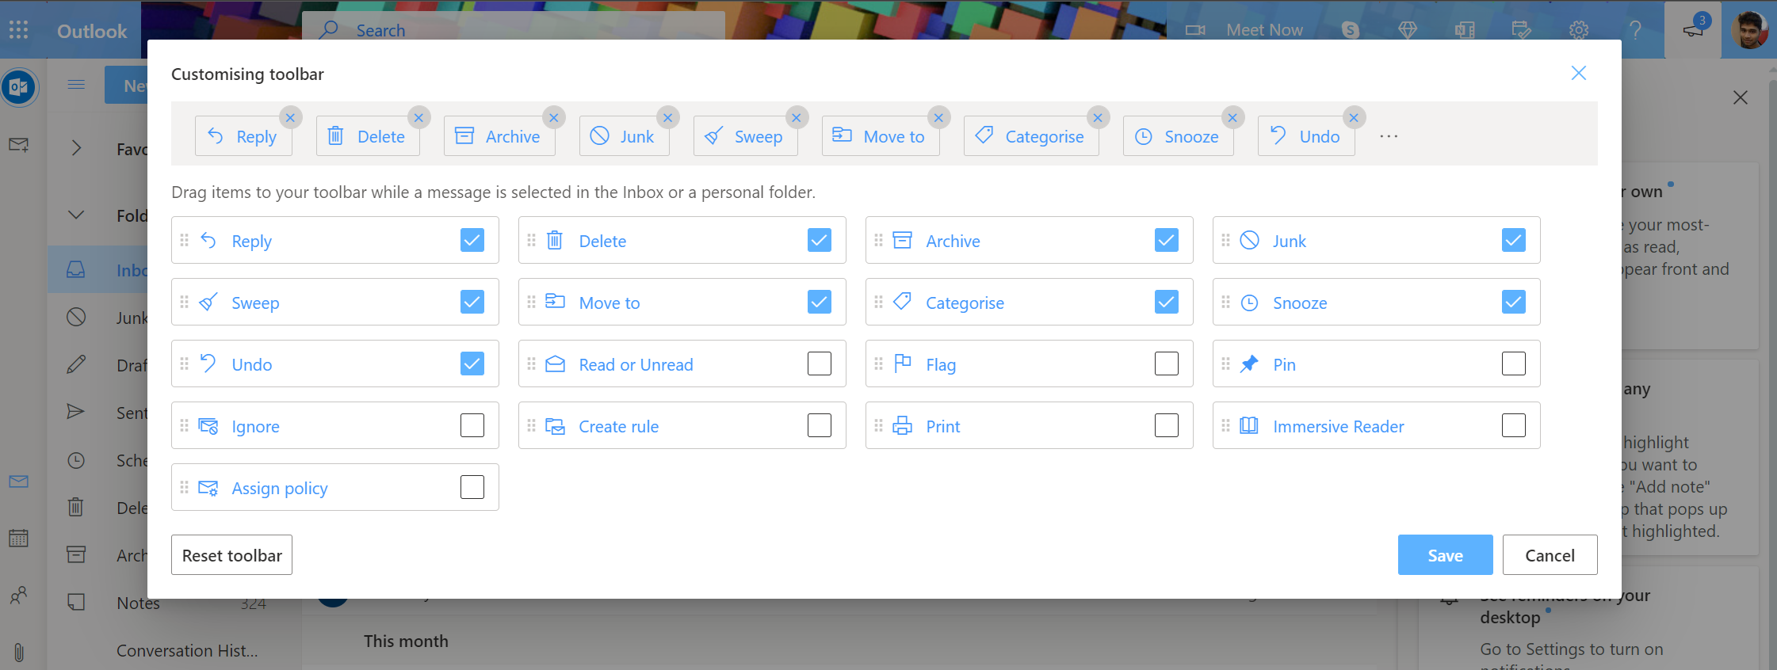Uncheck the Archive checkbox

click(x=1166, y=241)
